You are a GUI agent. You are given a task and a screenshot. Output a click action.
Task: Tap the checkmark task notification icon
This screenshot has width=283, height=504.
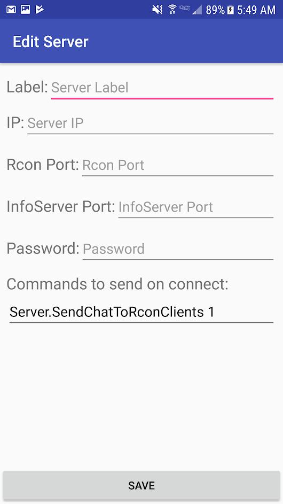tap(40, 10)
